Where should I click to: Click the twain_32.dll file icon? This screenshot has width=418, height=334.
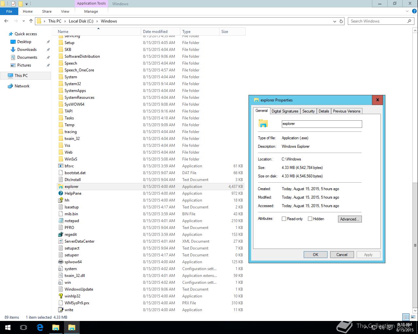tap(60, 276)
